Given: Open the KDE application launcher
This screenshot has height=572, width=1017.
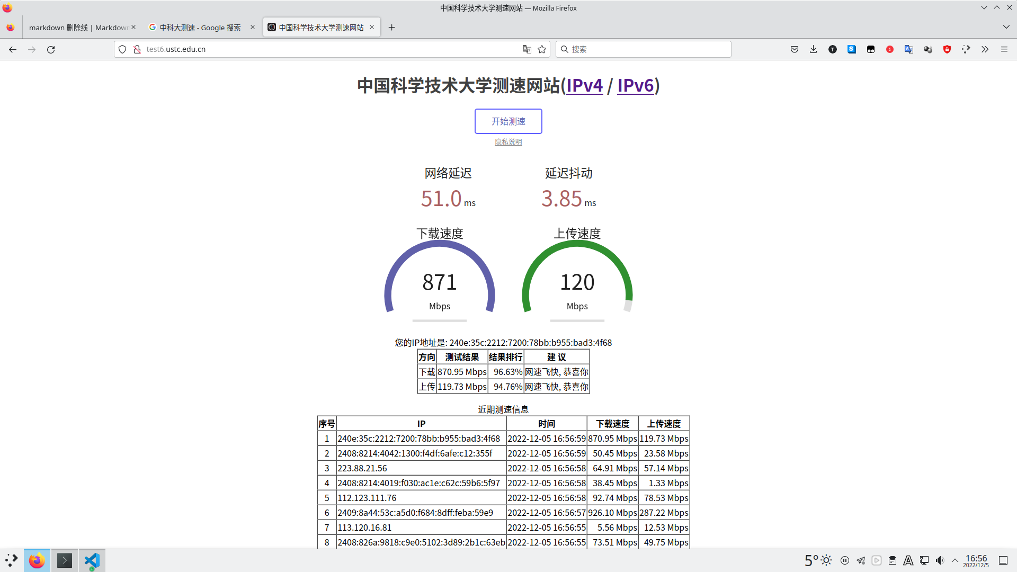Looking at the screenshot, I should pyautogui.click(x=12, y=560).
